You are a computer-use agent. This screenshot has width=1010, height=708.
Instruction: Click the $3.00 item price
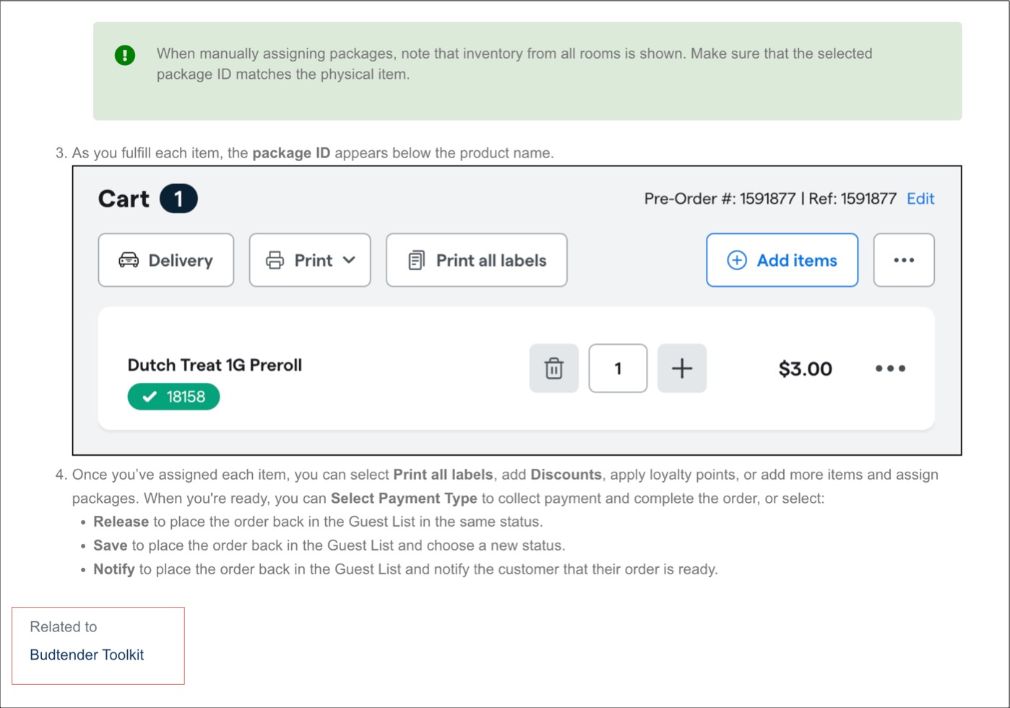805,369
